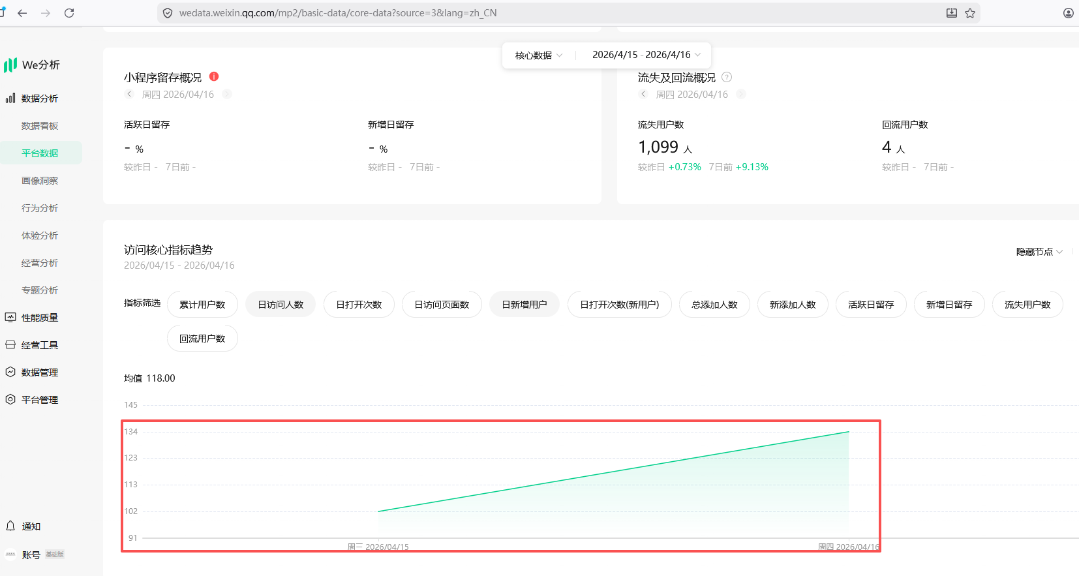Toggle the 日新增用户 metric filter
Screen dimensions: 1079x576
(x=524, y=305)
